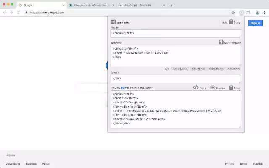This screenshot has height=168, width=269.
Task: Click the Wikipedia anchor line in preview
Action: tap(139, 119)
